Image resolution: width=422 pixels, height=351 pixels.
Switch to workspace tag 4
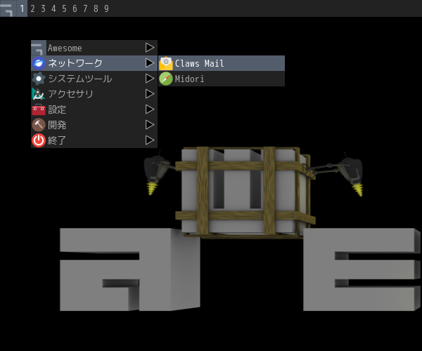point(53,8)
